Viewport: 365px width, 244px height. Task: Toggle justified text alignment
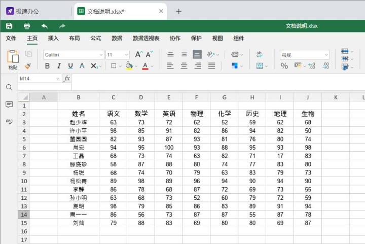click(211, 66)
